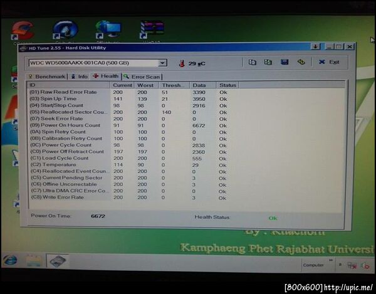Click the Power On Time value 6672

98,216
